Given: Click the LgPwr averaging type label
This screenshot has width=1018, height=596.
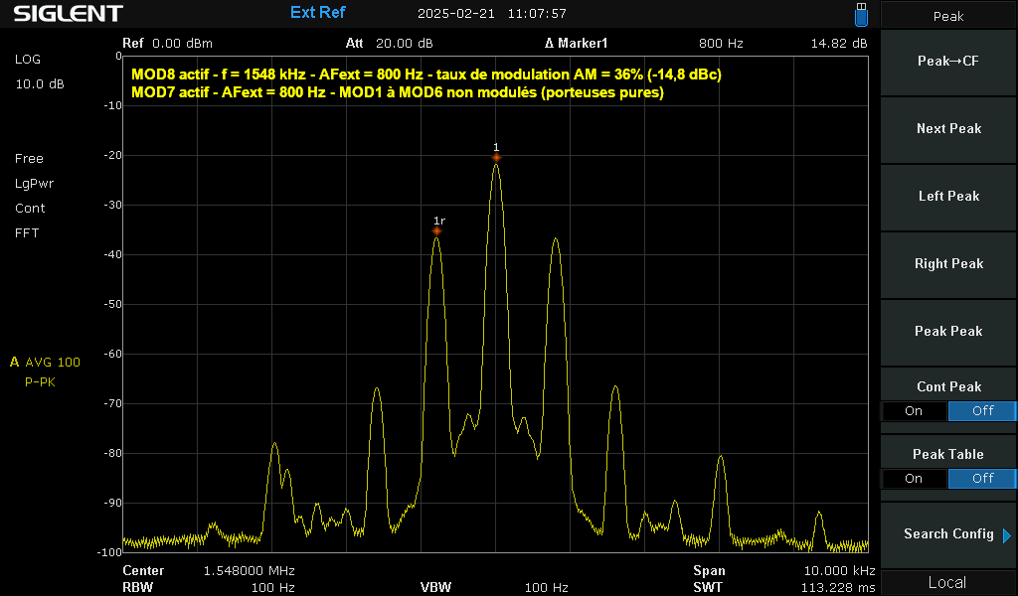Looking at the screenshot, I should [34, 184].
